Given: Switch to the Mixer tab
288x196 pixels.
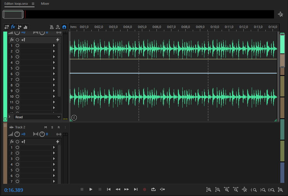Looking at the screenshot, I should pyautogui.click(x=45, y=4).
